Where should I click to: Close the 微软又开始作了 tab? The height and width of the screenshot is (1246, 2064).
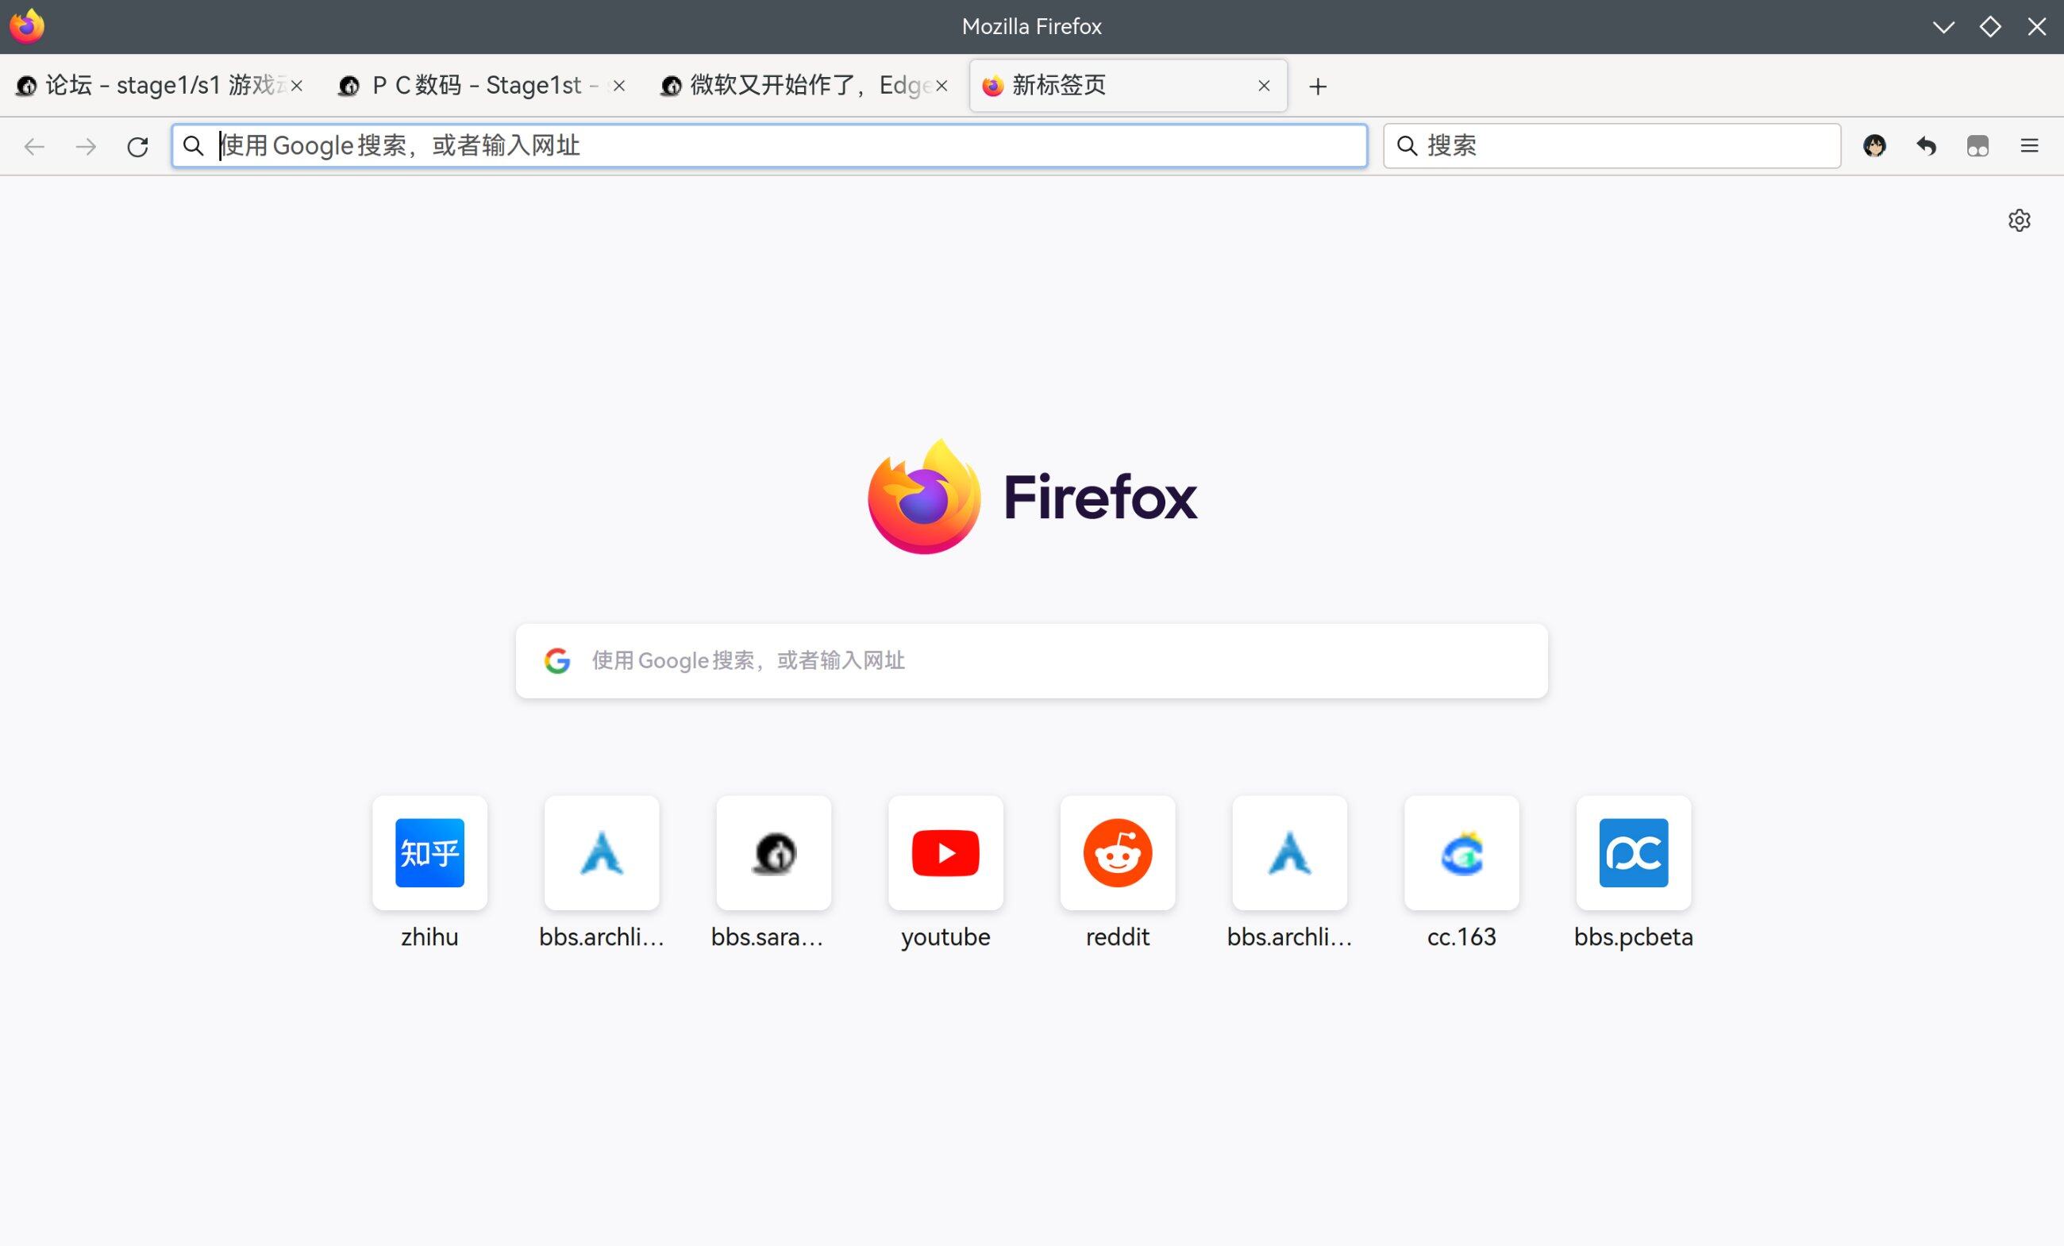click(x=942, y=86)
